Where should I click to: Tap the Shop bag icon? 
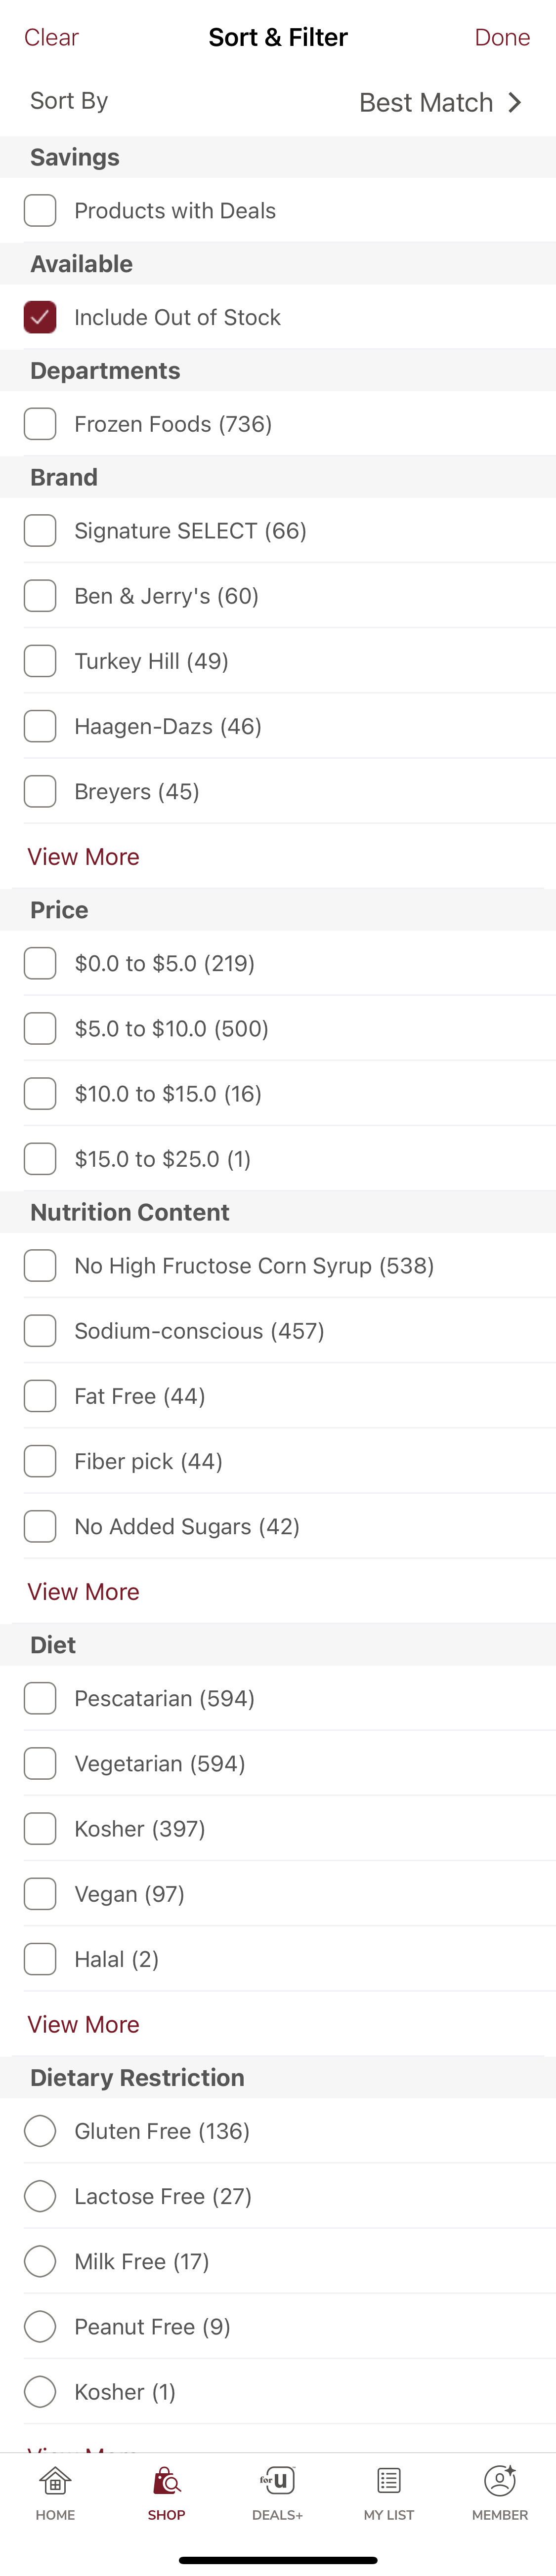coord(166,2481)
